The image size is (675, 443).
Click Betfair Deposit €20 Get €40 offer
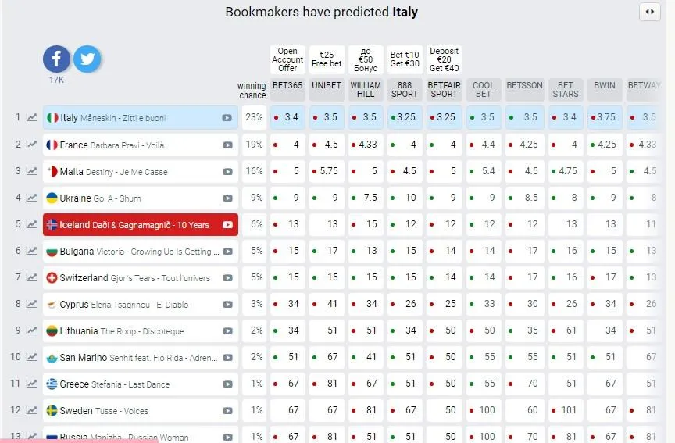tap(444, 59)
